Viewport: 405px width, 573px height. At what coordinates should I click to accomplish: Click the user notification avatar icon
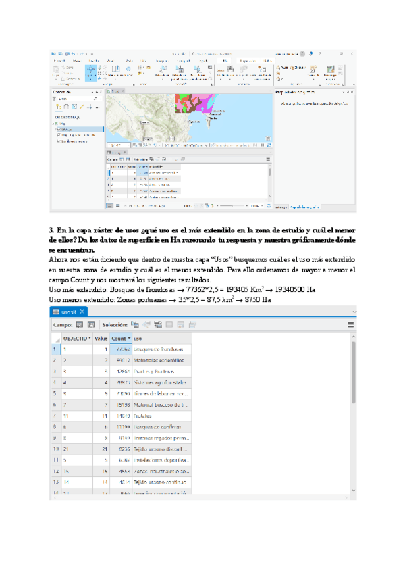coord(303,53)
